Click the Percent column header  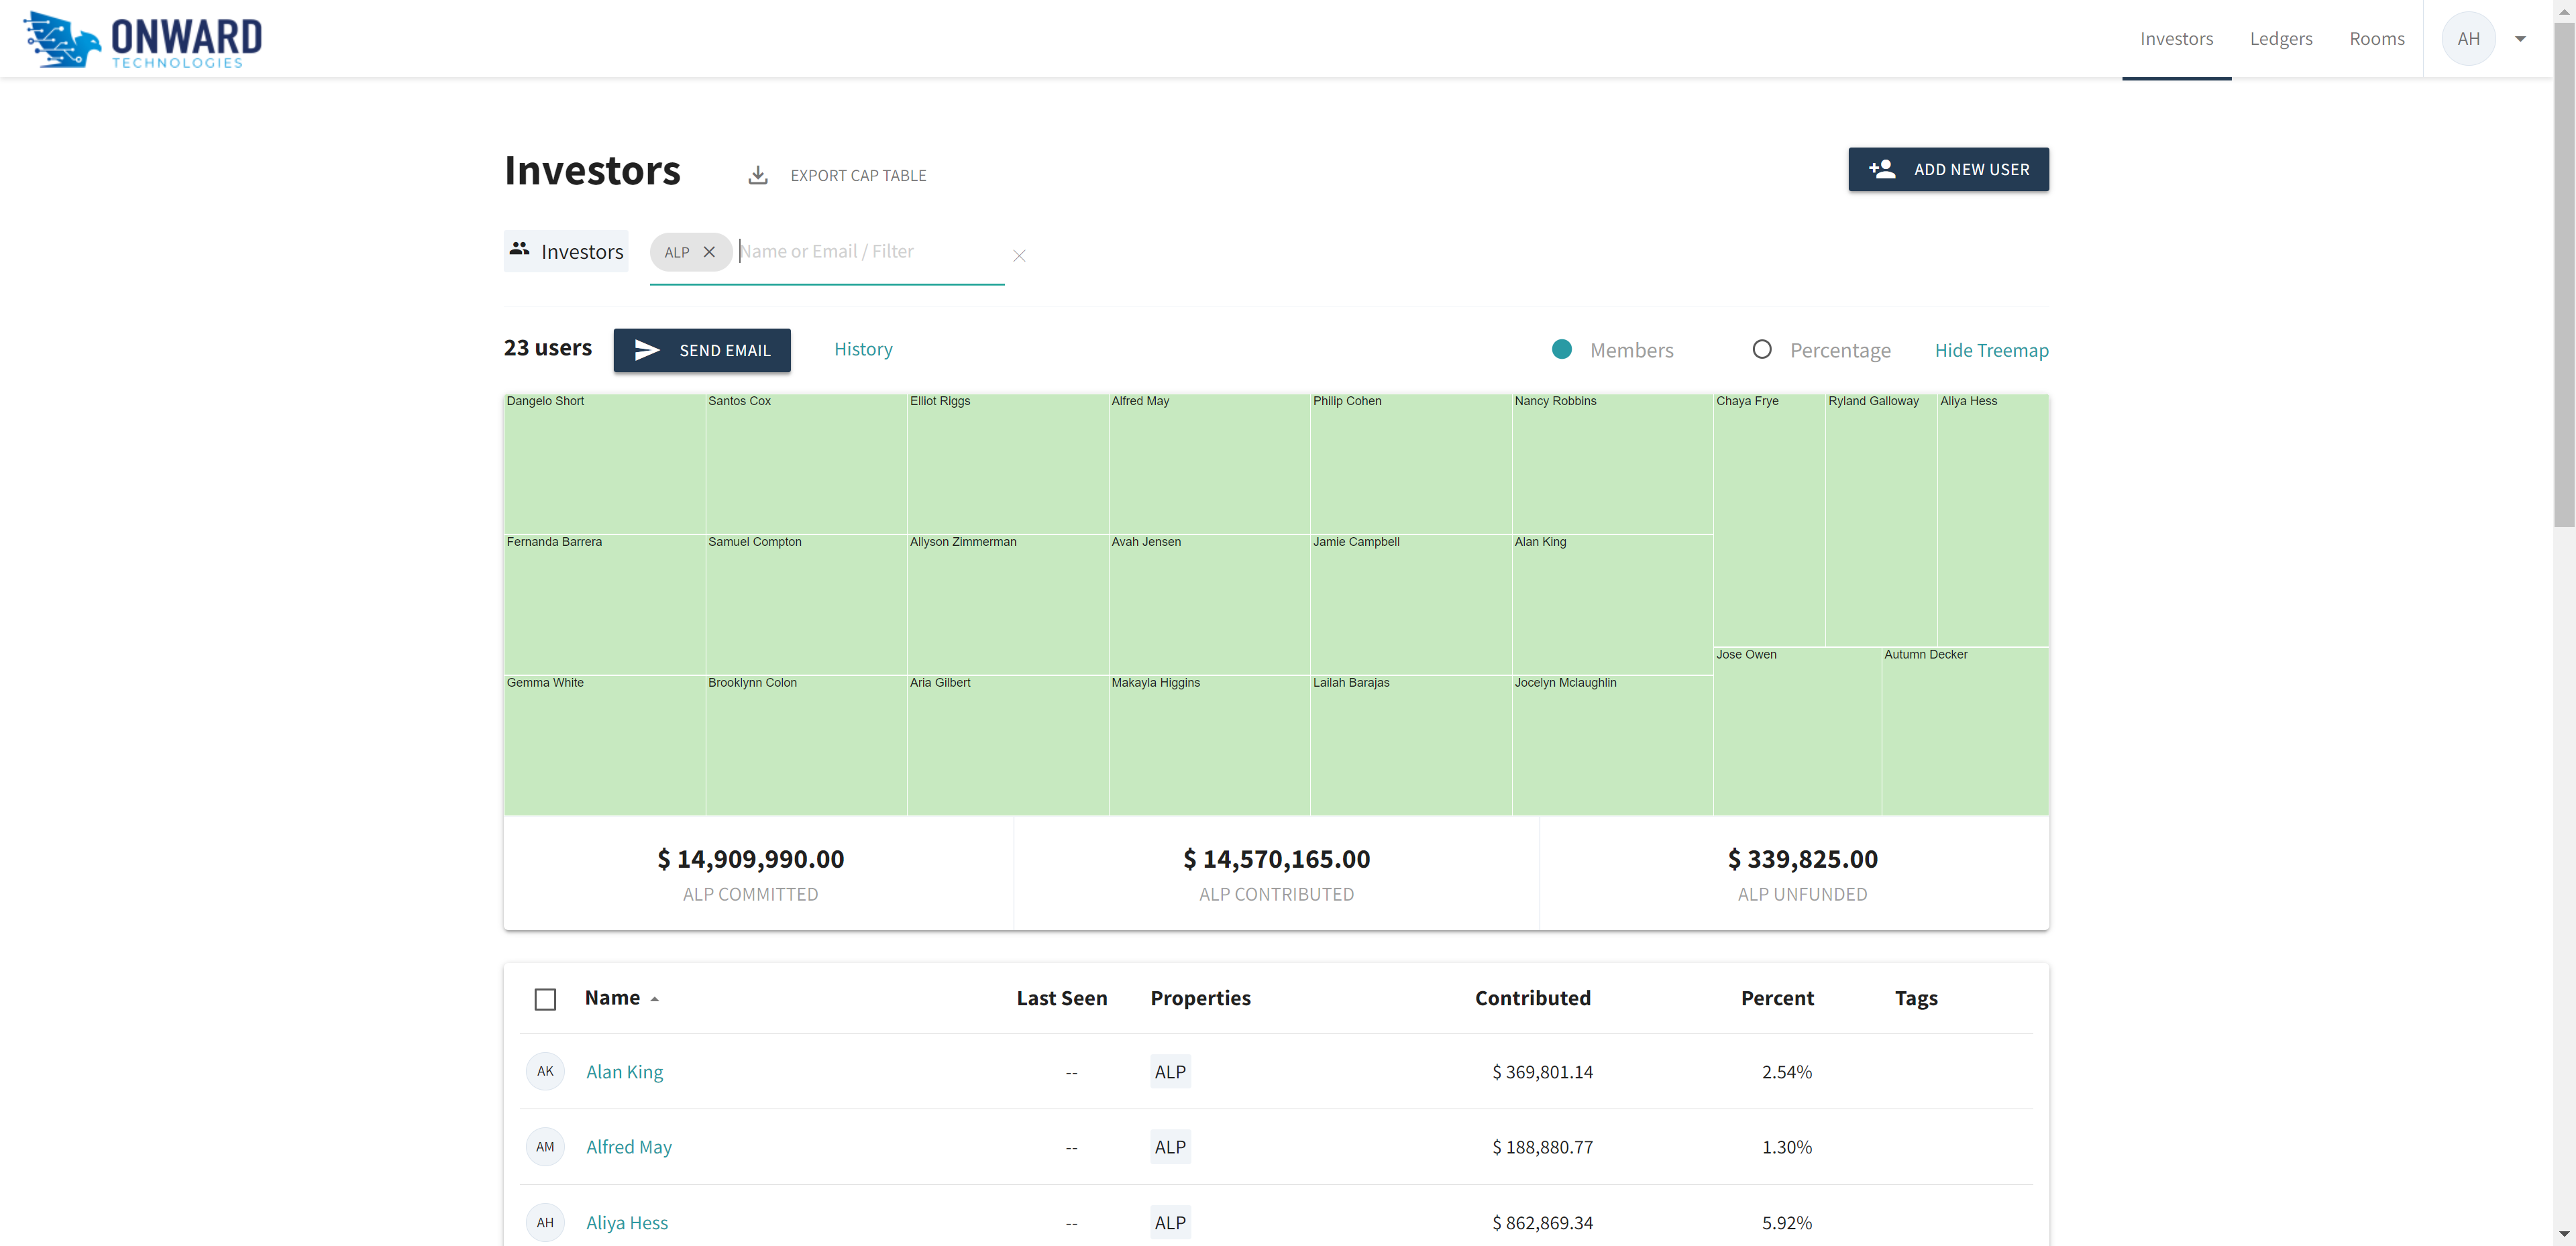(1777, 998)
